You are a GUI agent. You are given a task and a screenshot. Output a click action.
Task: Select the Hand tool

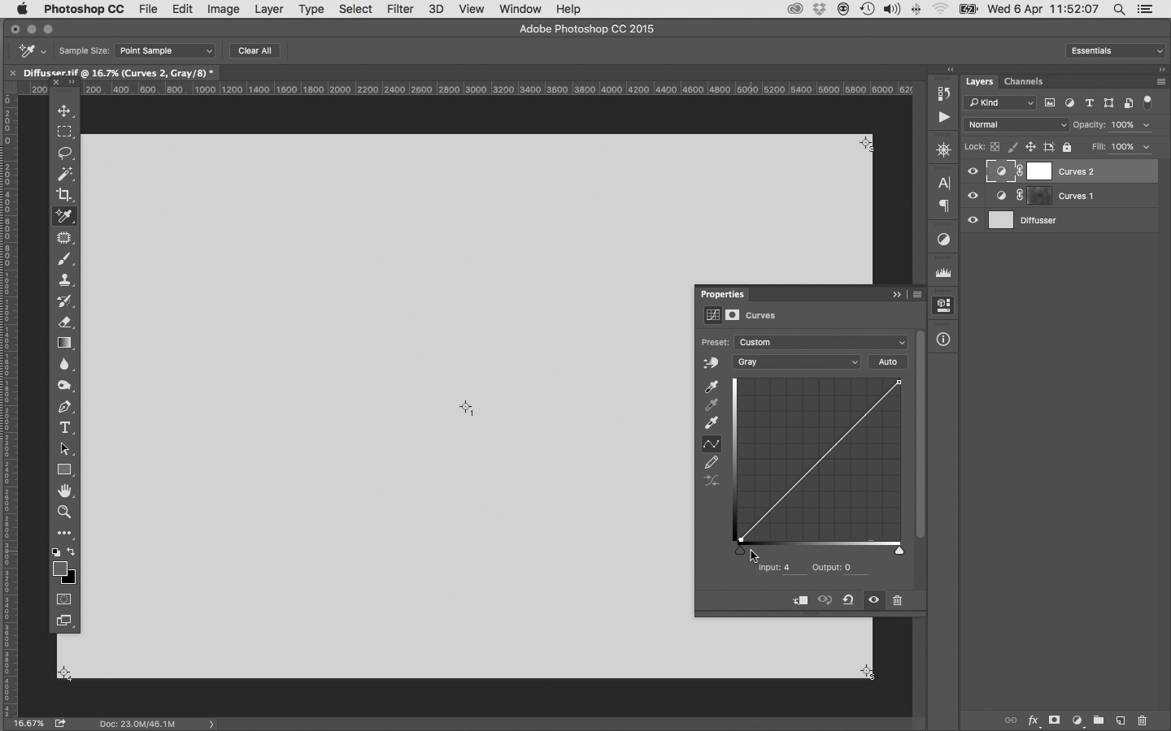[64, 491]
